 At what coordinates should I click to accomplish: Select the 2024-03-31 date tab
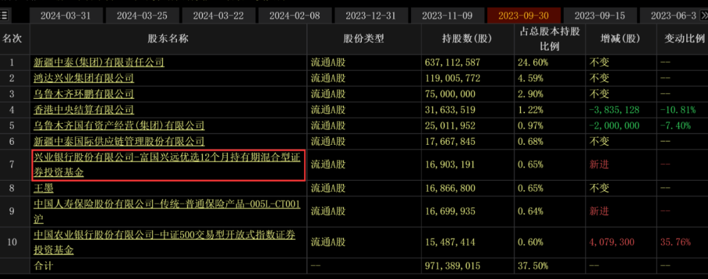[x=66, y=16]
